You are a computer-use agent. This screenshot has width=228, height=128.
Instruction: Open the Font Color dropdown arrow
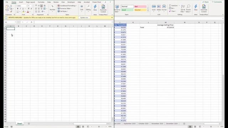pos(30,12)
